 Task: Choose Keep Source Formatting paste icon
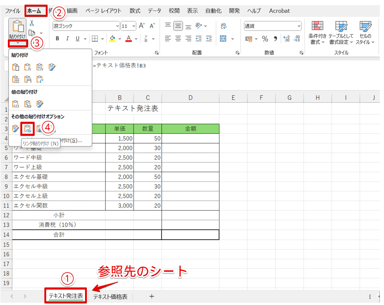[52, 67]
